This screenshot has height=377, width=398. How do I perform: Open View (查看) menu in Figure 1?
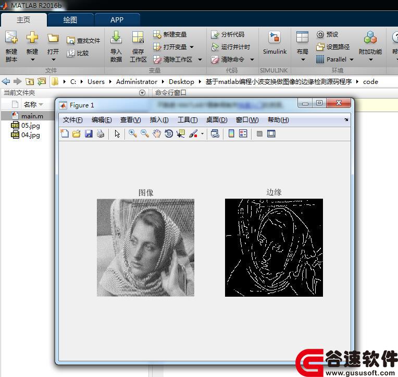pyautogui.click(x=130, y=120)
